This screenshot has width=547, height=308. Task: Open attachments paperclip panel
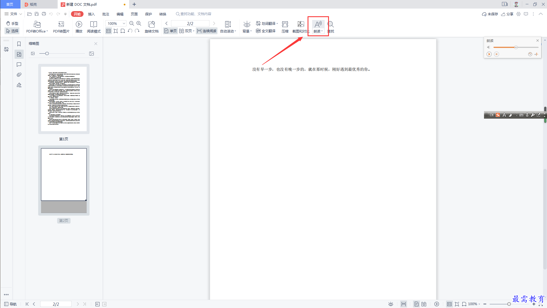pyautogui.click(x=19, y=75)
